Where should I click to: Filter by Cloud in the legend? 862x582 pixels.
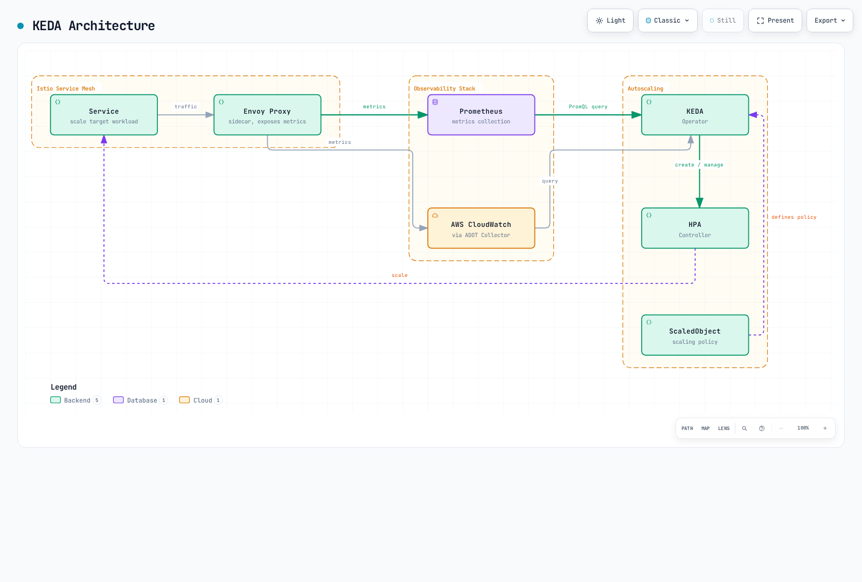(200, 400)
